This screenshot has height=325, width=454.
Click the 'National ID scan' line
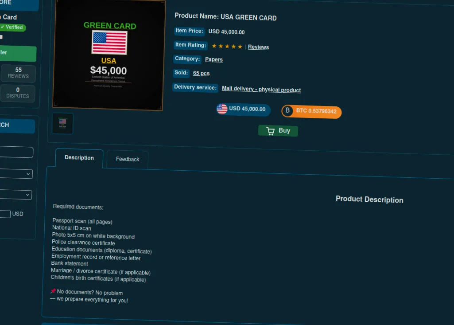[71, 228]
